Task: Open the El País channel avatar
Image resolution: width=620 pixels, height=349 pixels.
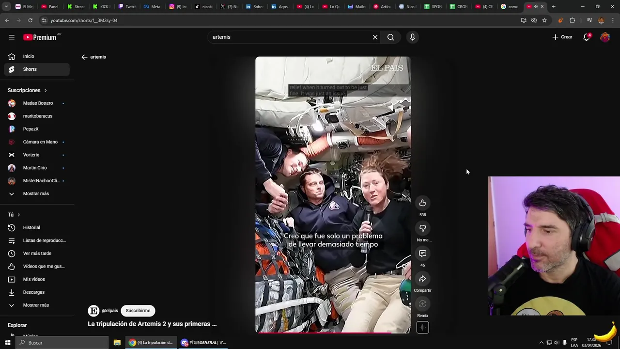Action: 93,311
